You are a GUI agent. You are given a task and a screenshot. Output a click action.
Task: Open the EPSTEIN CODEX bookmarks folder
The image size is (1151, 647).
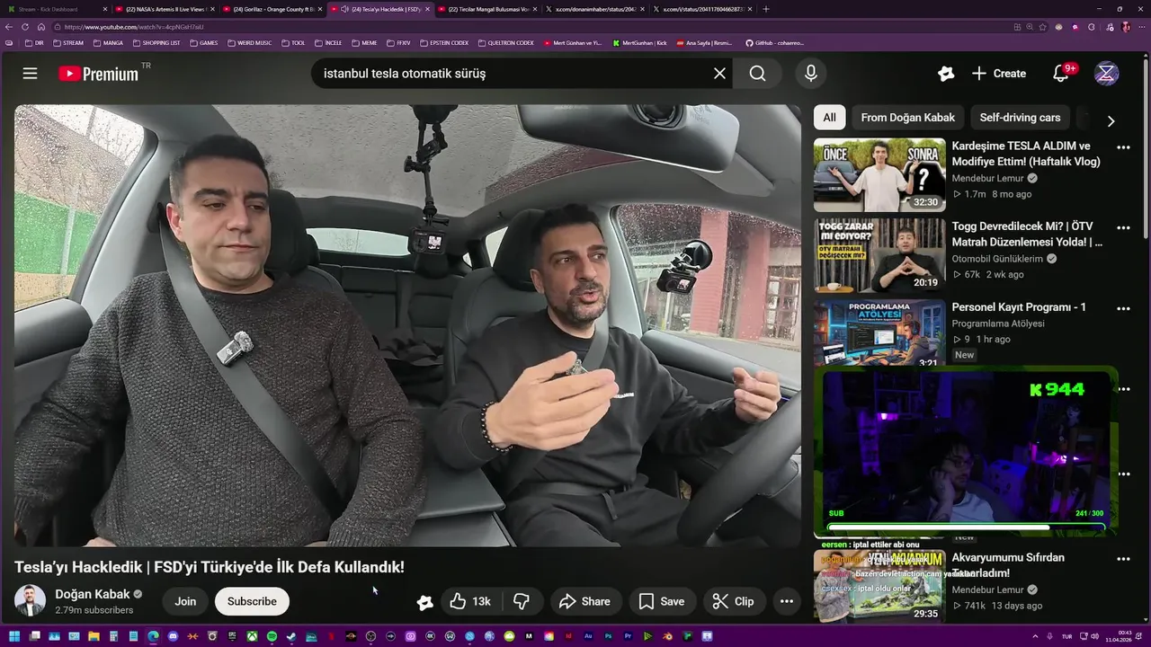(444, 42)
